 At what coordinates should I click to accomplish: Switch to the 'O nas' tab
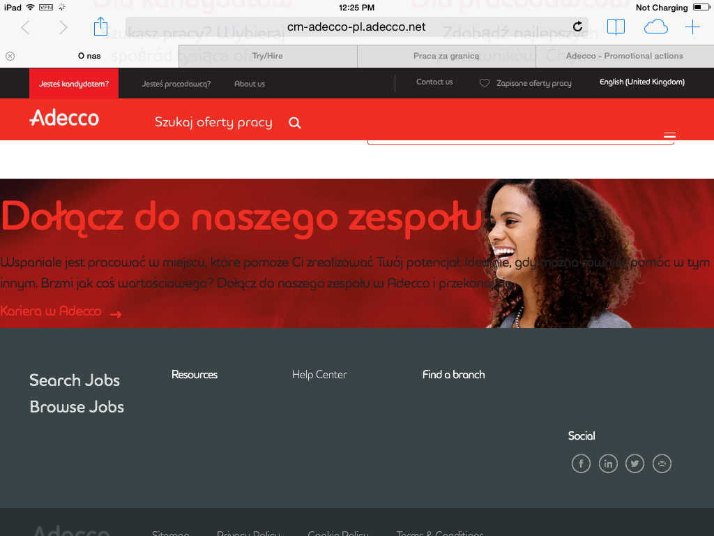coord(89,56)
